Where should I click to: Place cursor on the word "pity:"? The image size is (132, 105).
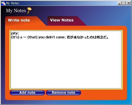coord(15,33)
